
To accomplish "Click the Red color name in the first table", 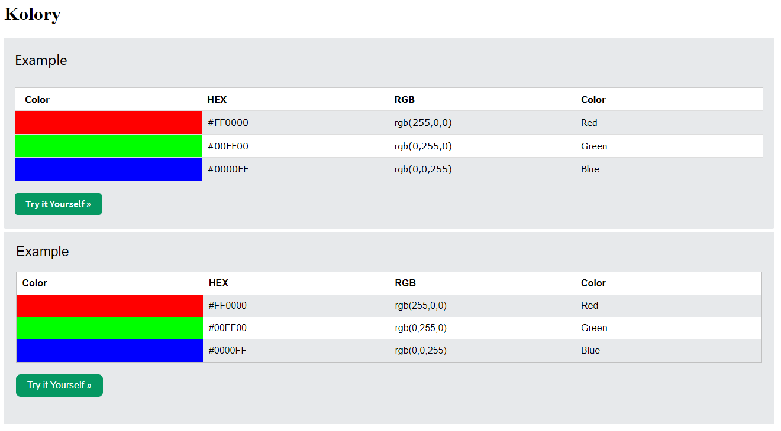I will pyautogui.click(x=589, y=123).
